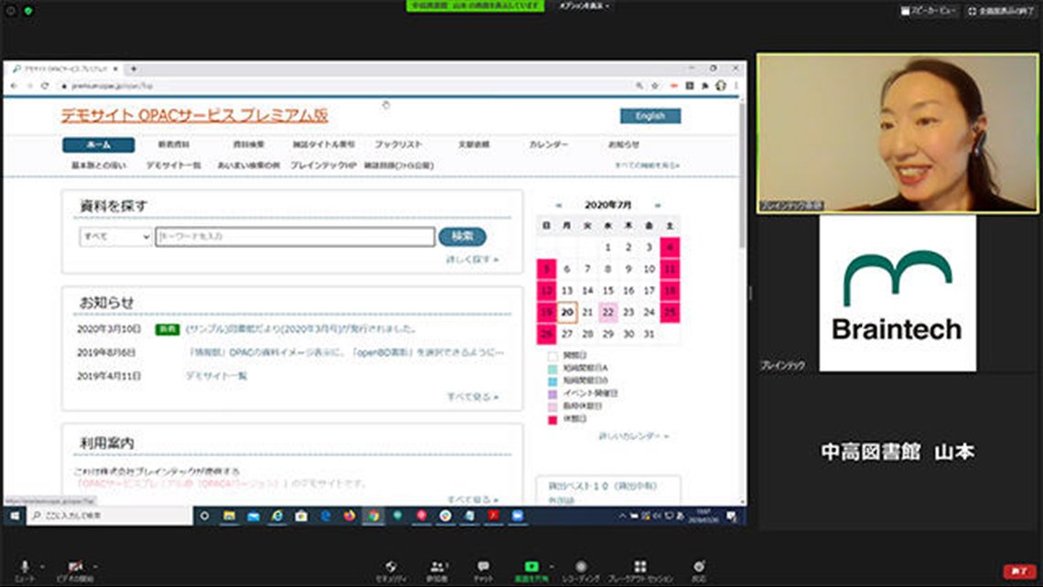1043x587 pixels.
Task: Open the search category dropdown showing すべて
Action: pyautogui.click(x=115, y=237)
